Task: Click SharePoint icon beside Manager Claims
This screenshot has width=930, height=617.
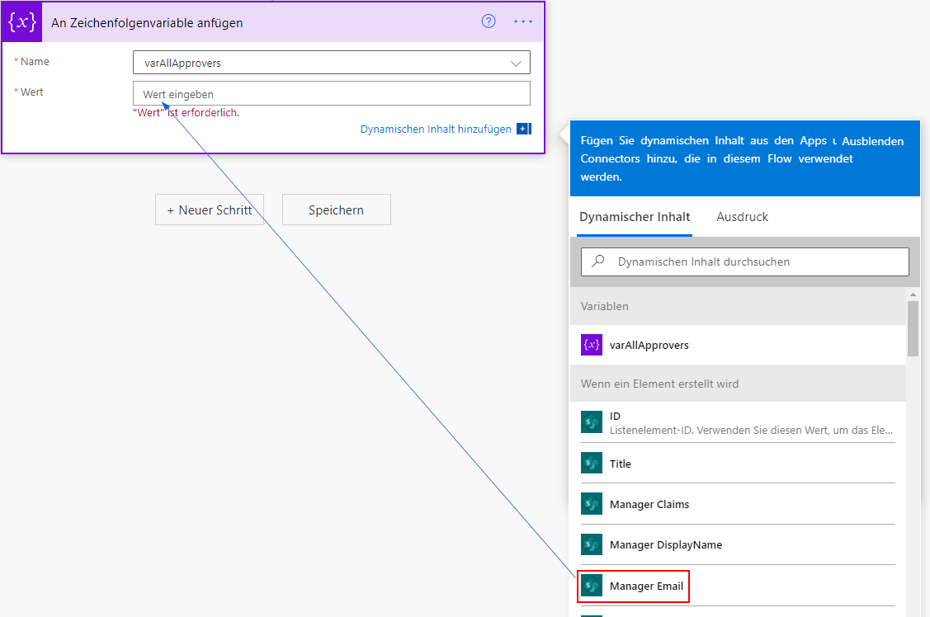Action: tap(592, 504)
